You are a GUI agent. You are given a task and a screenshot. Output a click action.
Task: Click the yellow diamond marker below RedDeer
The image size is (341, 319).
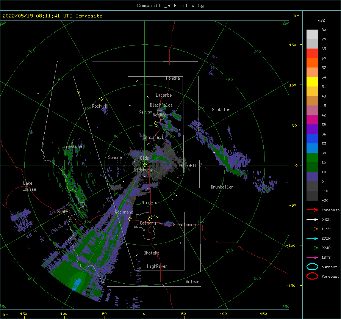coord(156,123)
